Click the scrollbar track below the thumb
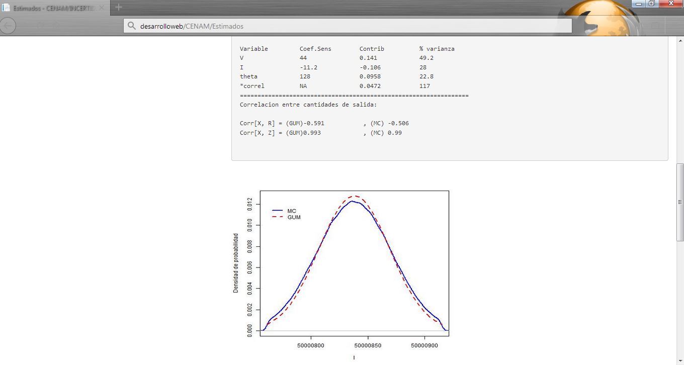 coord(679,302)
